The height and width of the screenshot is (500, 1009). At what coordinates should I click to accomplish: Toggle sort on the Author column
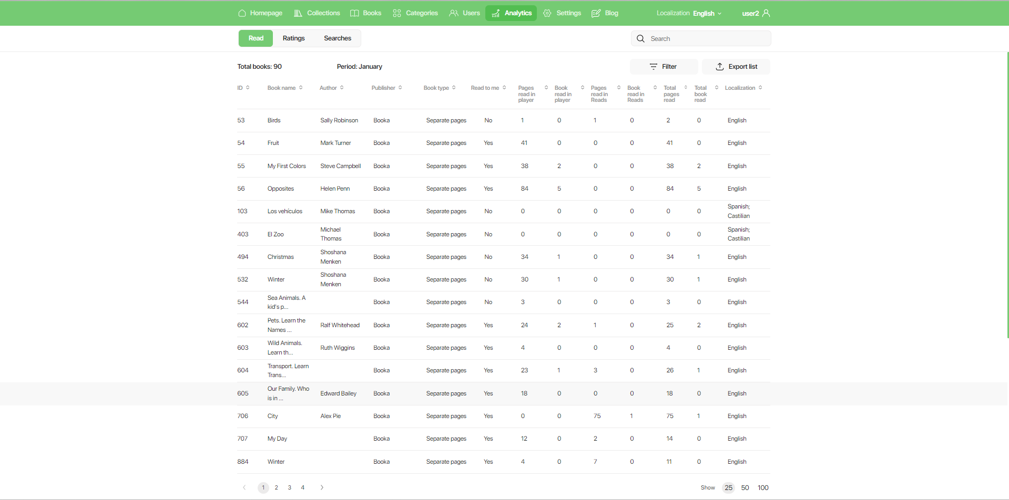[342, 88]
